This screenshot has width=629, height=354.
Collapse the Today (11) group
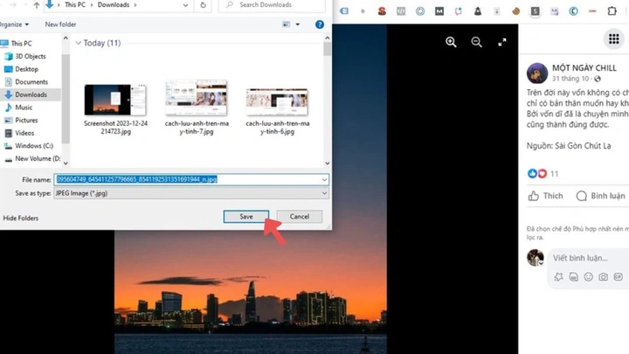[79, 43]
